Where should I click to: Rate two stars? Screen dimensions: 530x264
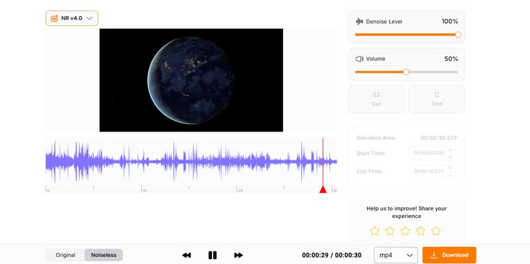pyautogui.click(x=390, y=231)
